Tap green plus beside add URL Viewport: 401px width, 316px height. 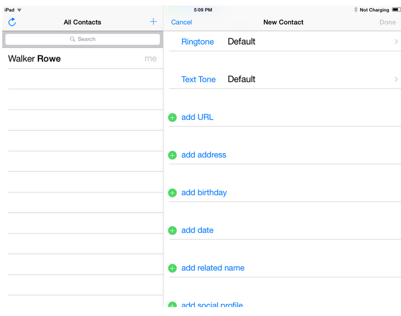point(172,118)
